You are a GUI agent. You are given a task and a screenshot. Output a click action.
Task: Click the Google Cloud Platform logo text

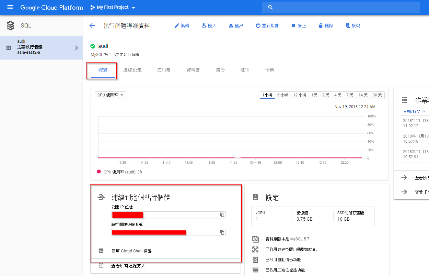tap(52, 7)
